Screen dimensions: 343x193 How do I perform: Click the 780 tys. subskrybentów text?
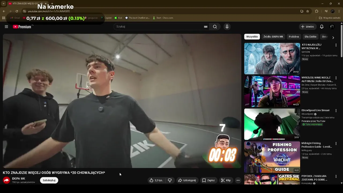[x=24, y=182]
